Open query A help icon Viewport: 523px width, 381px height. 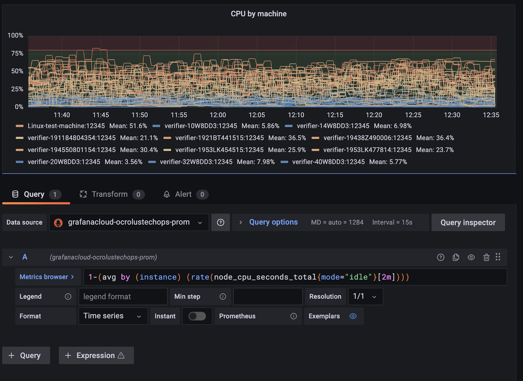441,257
